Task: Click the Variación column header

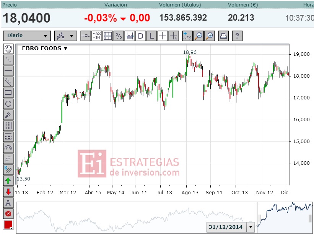Action: pos(116,5)
